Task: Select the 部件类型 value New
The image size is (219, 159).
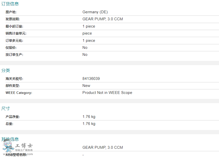Action: [86, 86]
